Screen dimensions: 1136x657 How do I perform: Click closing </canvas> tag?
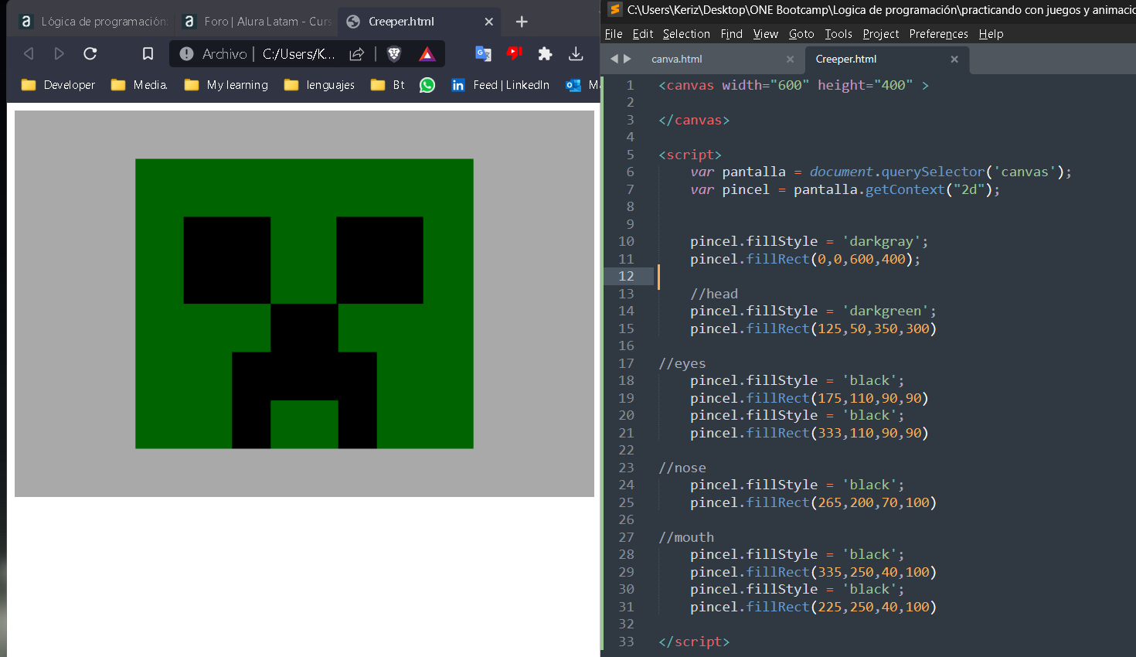(694, 120)
